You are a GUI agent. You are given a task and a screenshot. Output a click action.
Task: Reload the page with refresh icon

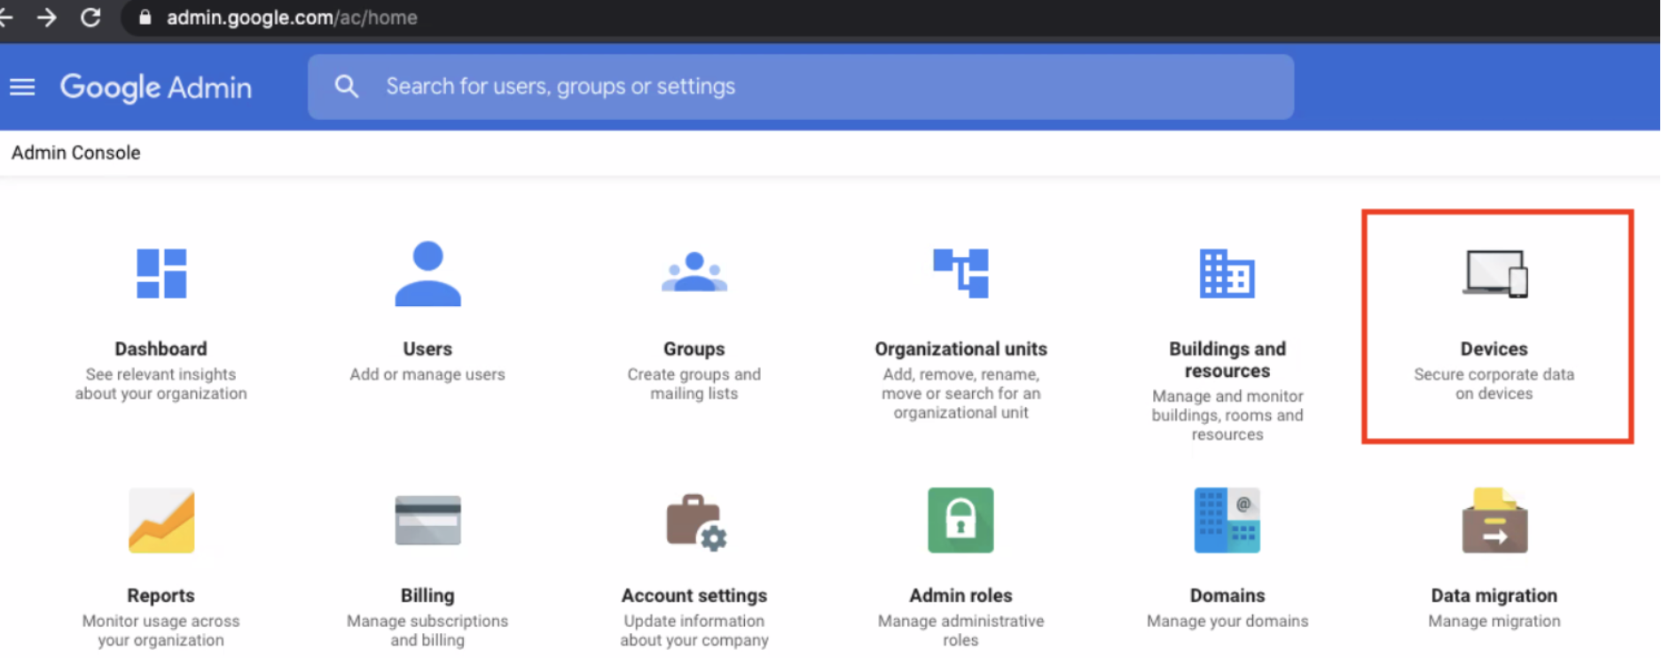pos(90,18)
